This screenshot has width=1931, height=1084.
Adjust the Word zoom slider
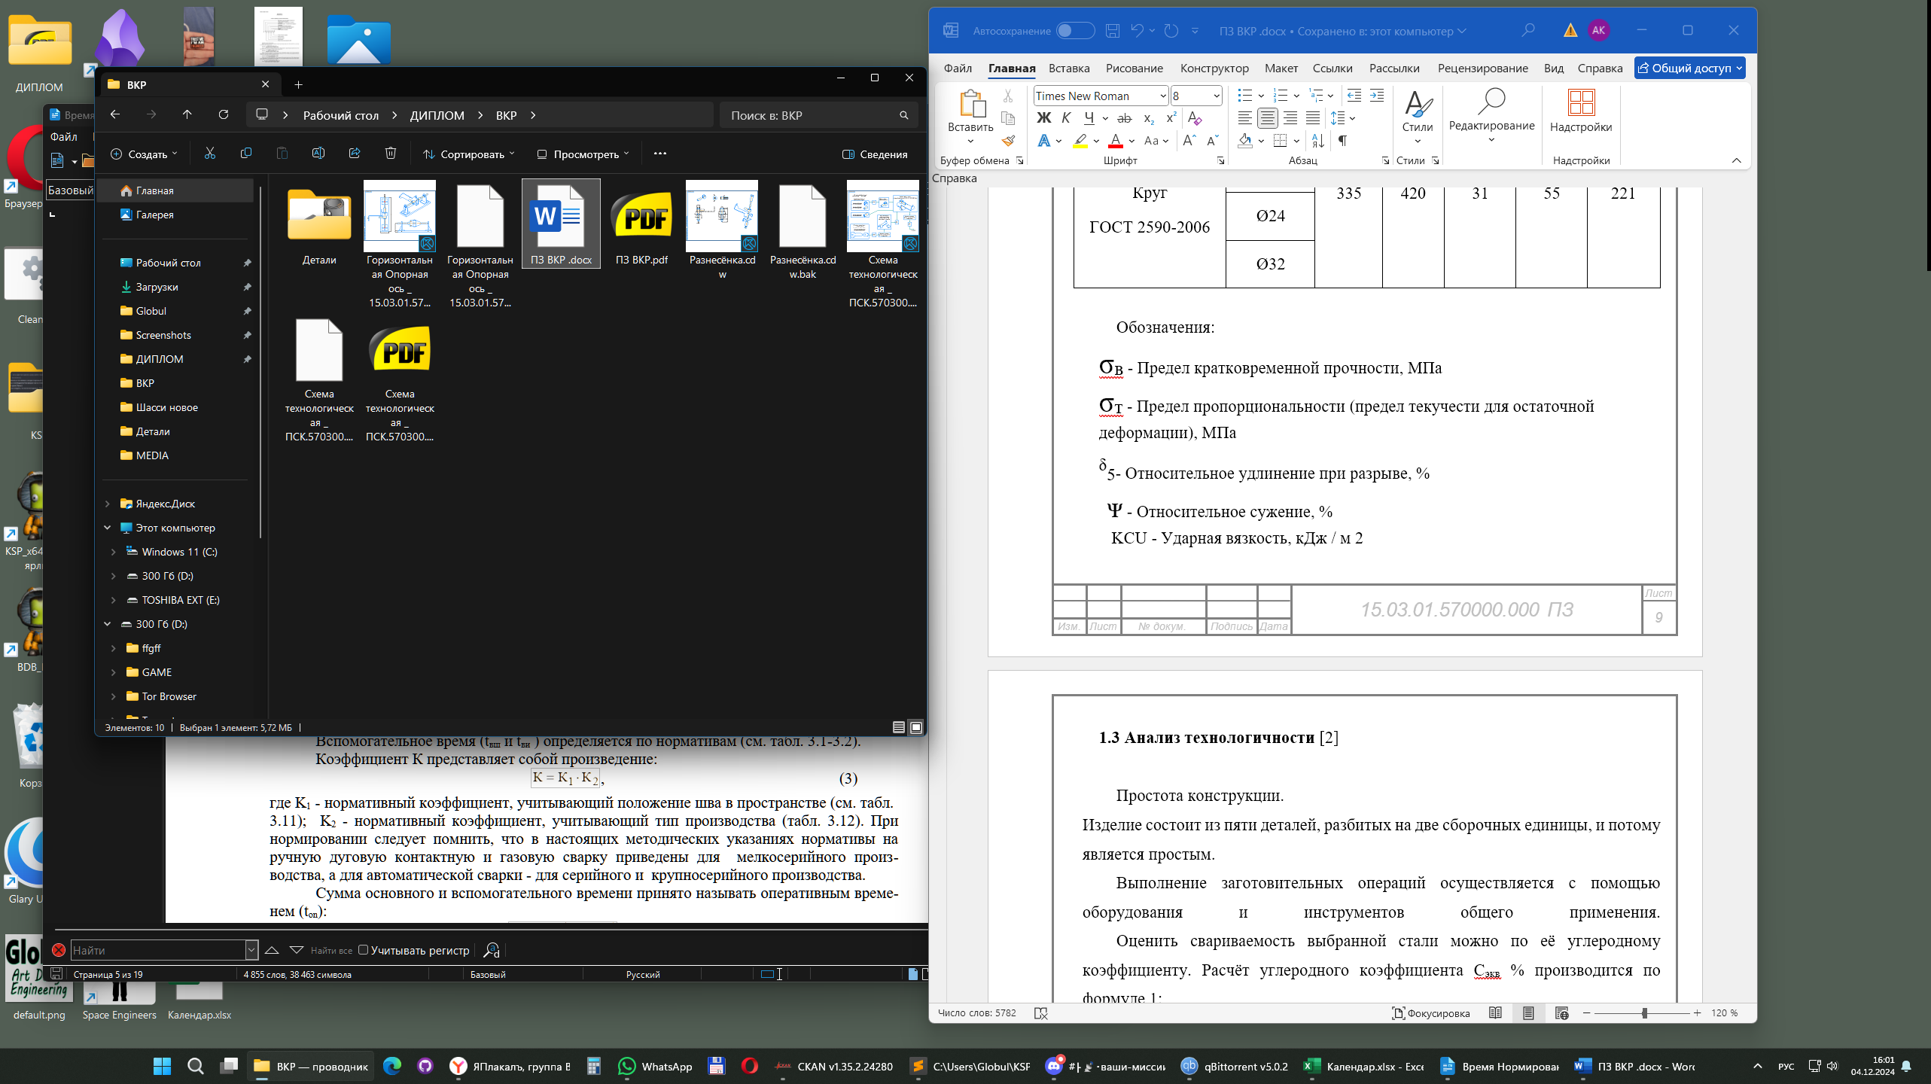click(x=1644, y=1013)
